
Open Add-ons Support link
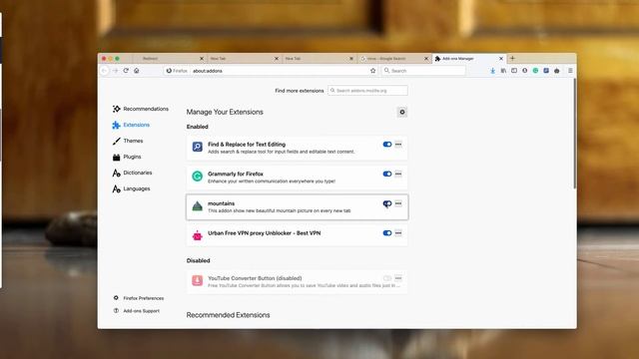(136, 310)
